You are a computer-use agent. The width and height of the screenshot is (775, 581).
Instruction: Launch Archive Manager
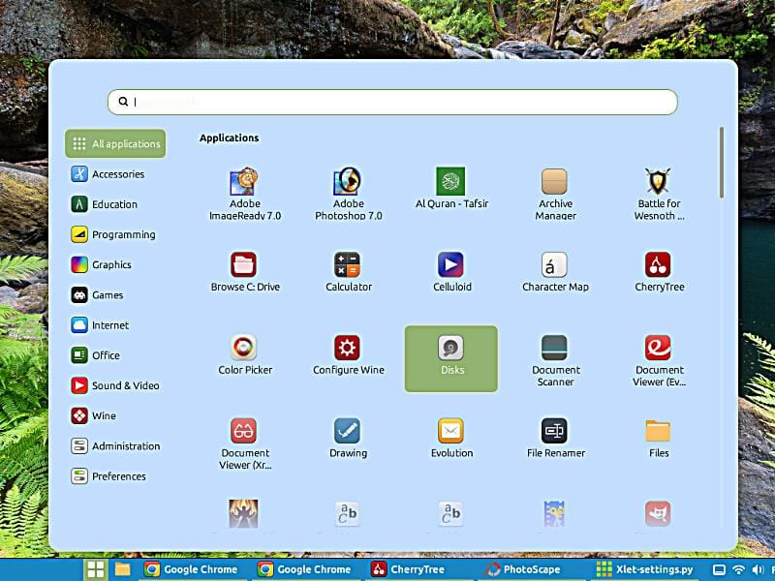[x=555, y=194]
